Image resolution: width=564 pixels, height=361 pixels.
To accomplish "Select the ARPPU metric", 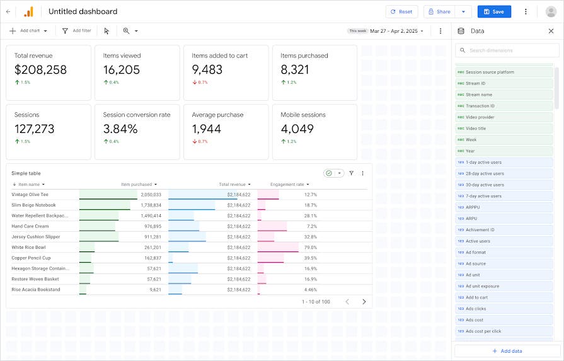I will click(x=504, y=207).
